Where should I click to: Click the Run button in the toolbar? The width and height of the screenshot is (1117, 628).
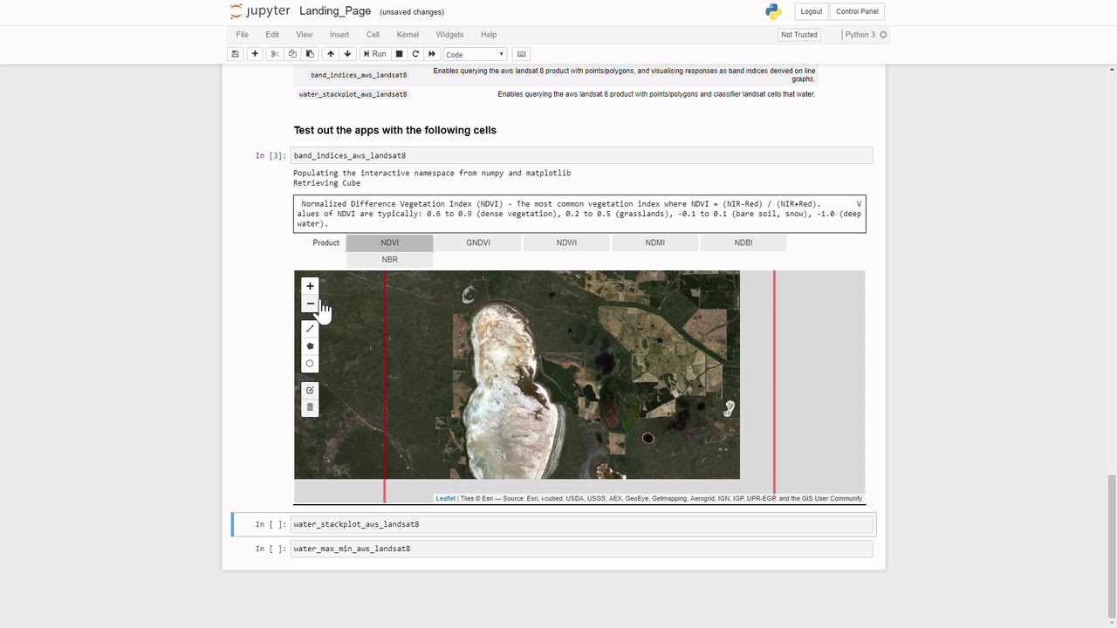click(374, 54)
